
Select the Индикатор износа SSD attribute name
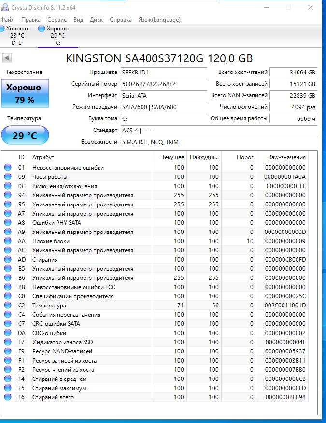(62, 342)
